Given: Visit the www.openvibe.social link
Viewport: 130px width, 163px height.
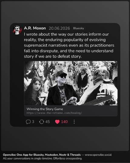Looking at the screenshot, I should coord(98,155).
